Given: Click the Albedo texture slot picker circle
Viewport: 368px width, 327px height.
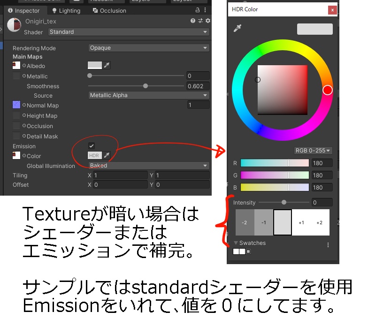Looking at the screenshot, I should (x=24, y=66).
